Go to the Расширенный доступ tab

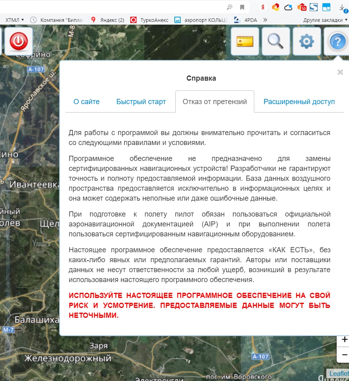coord(299,102)
